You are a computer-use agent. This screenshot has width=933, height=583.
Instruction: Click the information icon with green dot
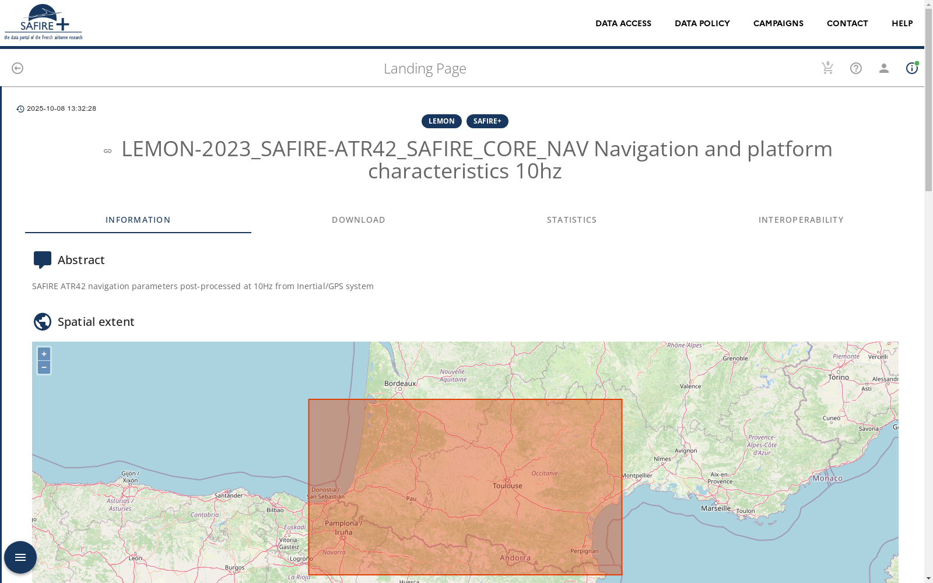point(912,68)
